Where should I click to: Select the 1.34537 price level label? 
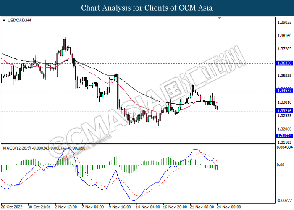(284, 91)
